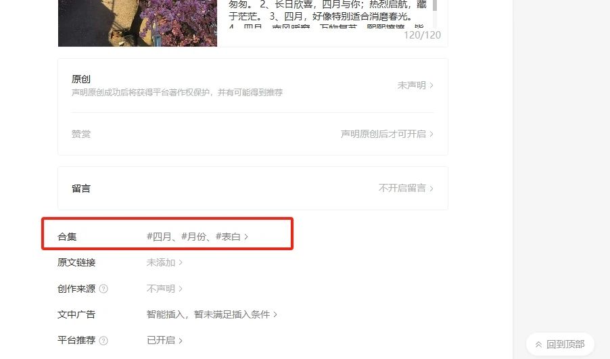
Task: Expand 合集 tags #四月、#月份、#表白
Action: tap(197, 237)
